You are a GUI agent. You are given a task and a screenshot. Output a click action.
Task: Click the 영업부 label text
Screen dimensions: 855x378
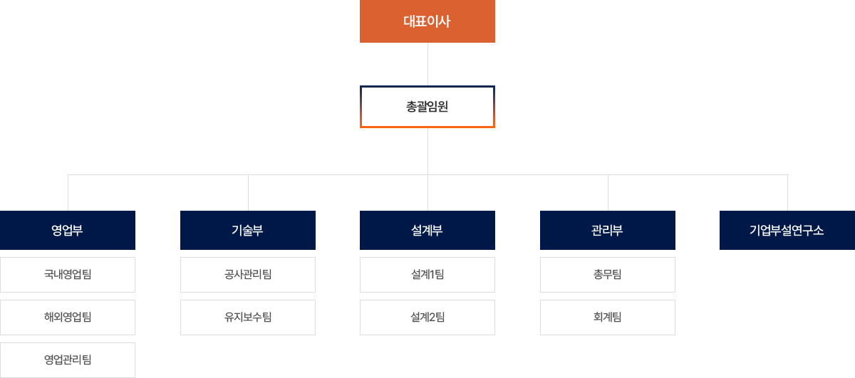tap(68, 230)
